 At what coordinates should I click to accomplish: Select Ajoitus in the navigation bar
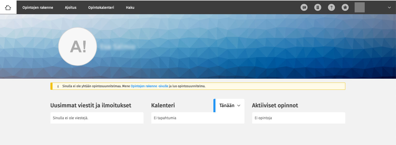[71, 7]
